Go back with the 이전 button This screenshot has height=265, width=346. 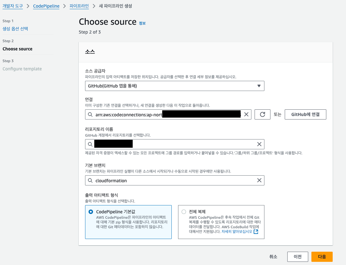pyautogui.click(x=297, y=257)
